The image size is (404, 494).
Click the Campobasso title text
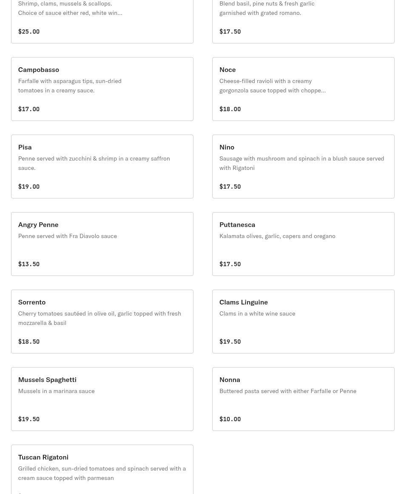point(38,69)
